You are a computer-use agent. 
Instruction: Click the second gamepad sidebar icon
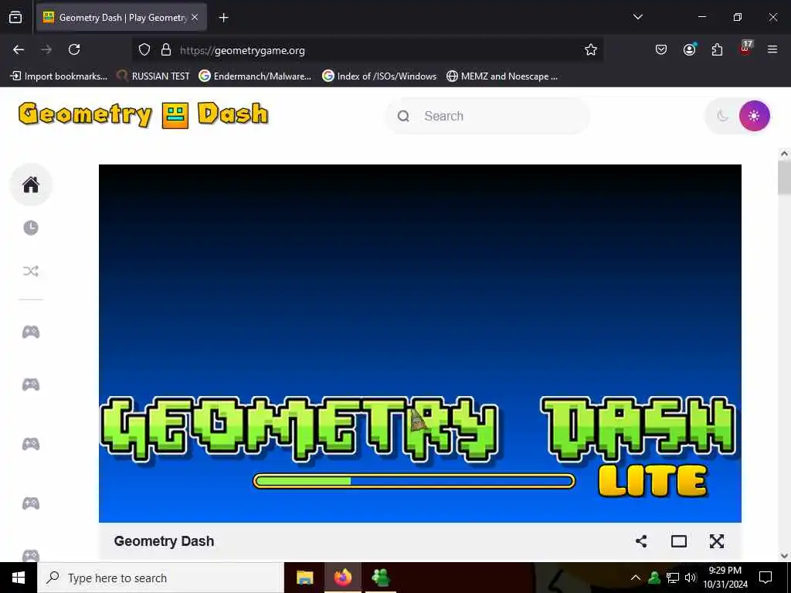tap(31, 385)
